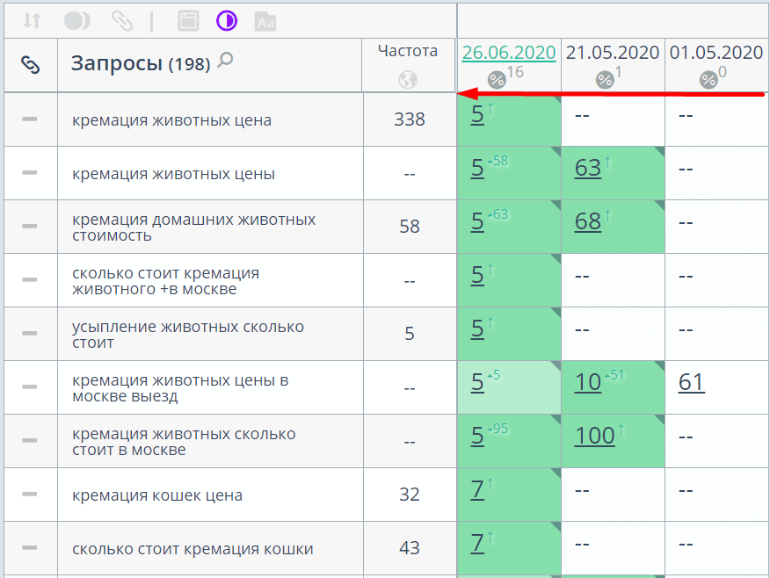Open position 5 link for кремация домашних животных стоимость
This screenshot has height=578, width=770.
pyautogui.click(x=477, y=221)
